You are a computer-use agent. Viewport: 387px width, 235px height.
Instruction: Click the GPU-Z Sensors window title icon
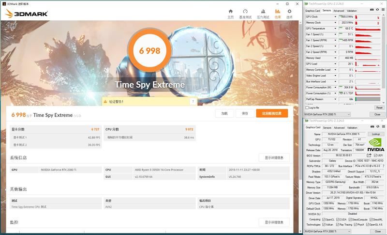306,4
